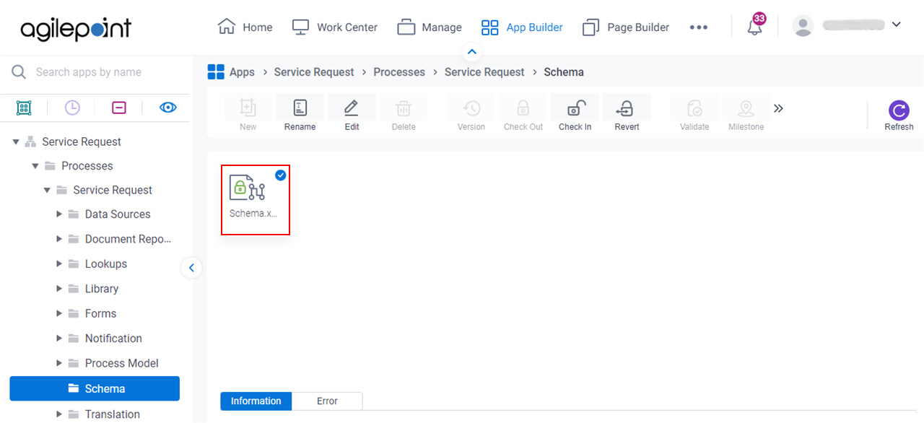Open Work Center
The image size is (924, 423).
click(335, 27)
